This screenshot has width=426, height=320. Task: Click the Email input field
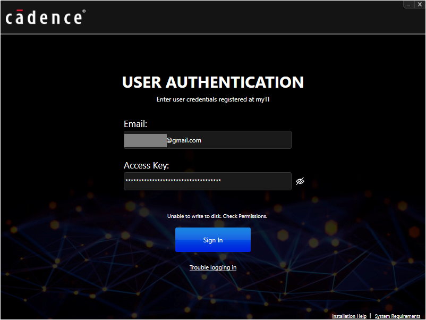(x=207, y=140)
